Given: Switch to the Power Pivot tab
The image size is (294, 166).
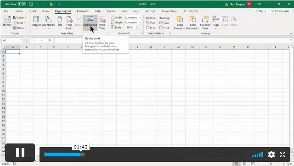Looking at the screenshot, I should 169,11.
